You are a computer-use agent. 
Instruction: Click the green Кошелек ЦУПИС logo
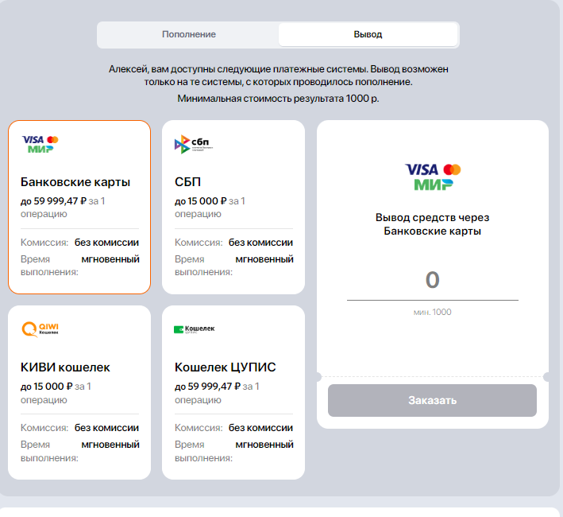tap(195, 329)
